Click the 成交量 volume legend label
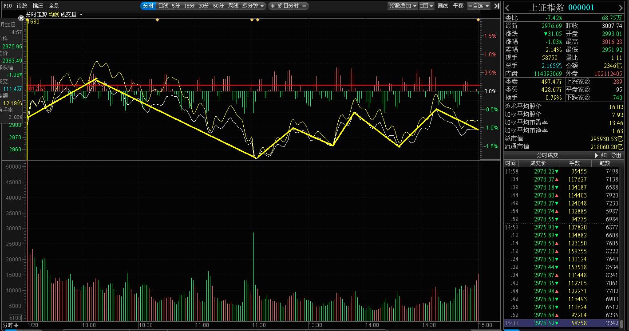The image size is (629, 331). point(69,15)
